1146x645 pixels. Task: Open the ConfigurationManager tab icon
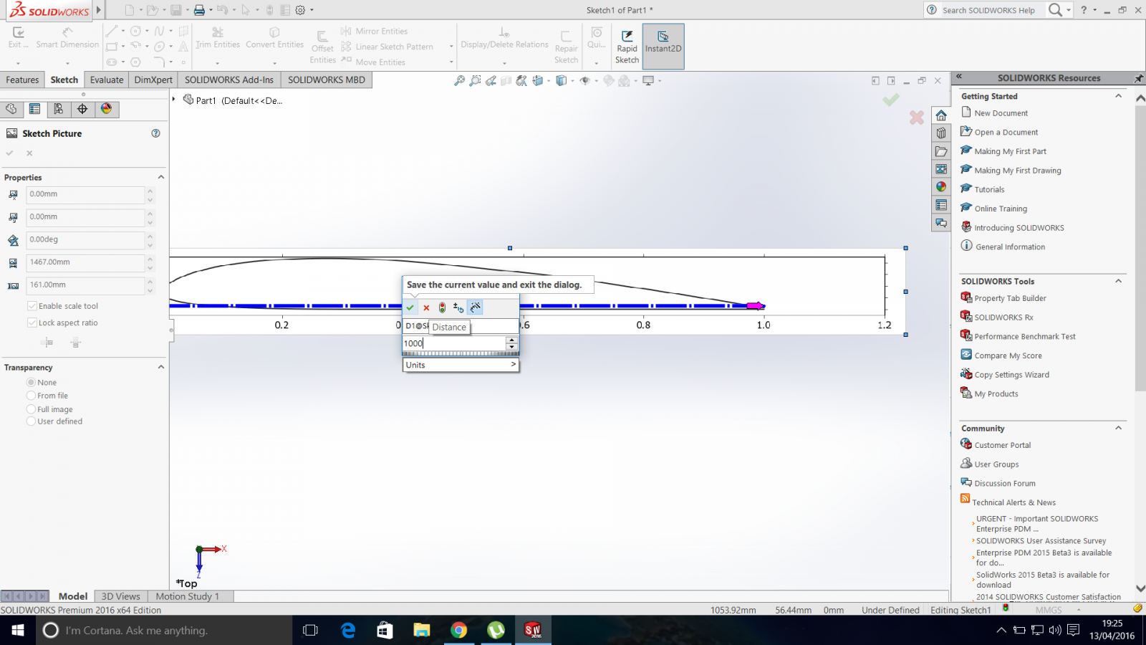pyautogui.click(x=59, y=109)
